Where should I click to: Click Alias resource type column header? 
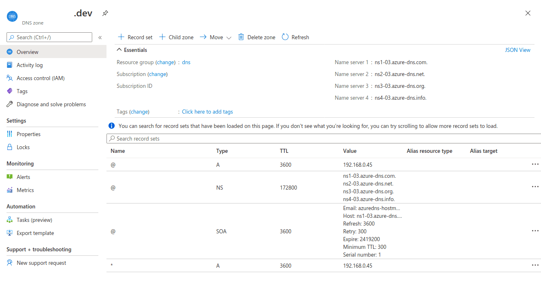tap(430, 151)
